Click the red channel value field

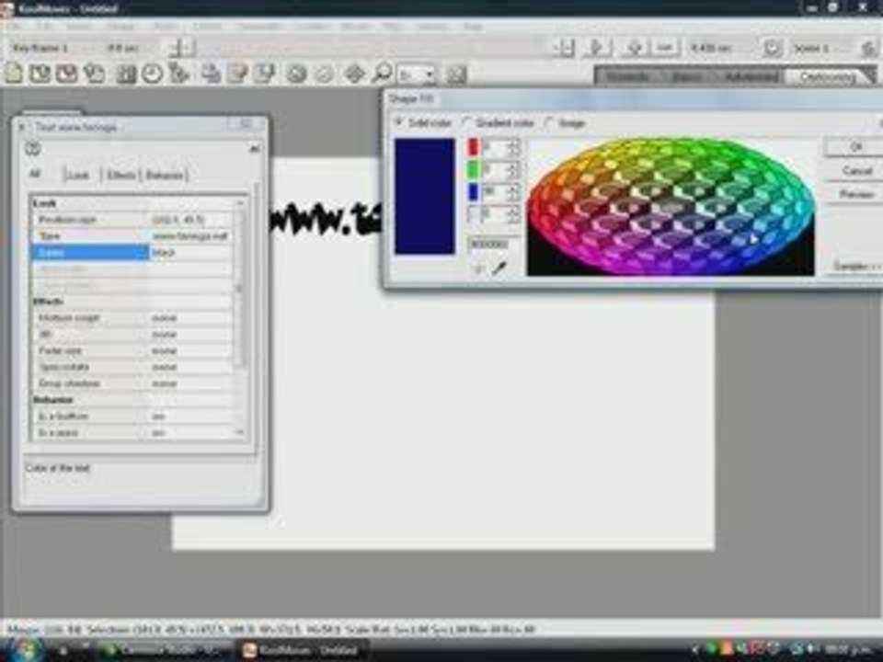[495, 147]
